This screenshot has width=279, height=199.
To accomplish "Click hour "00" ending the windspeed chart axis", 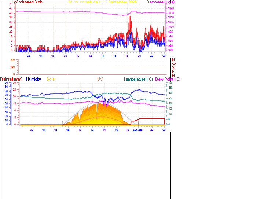I will pyautogui.click(x=164, y=56).
